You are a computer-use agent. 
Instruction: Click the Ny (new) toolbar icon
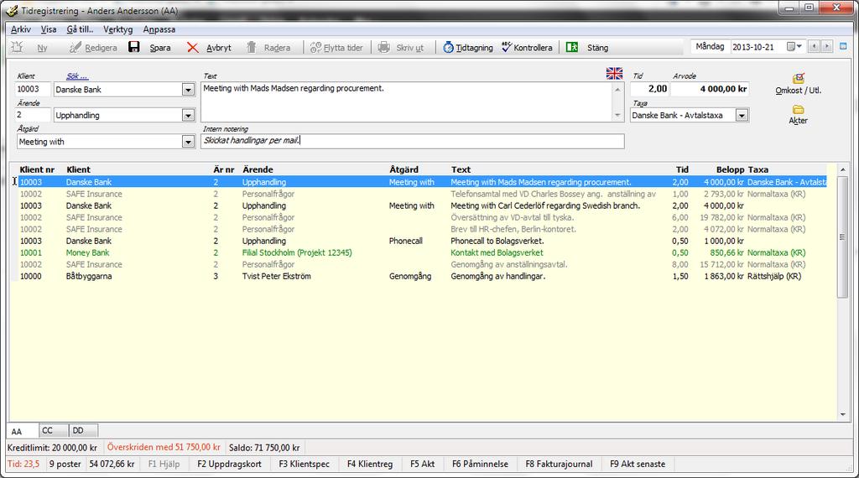(x=17, y=47)
